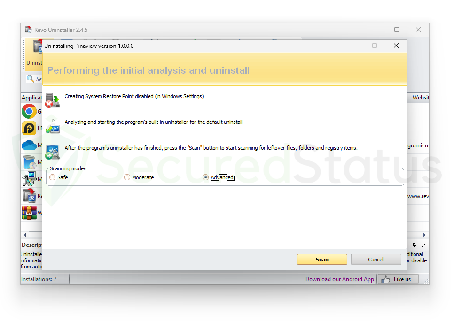This screenshot has height=321, width=454.
Task: Select Google Chrome icon in Revo list
Action: pyautogui.click(x=29, y=111)
